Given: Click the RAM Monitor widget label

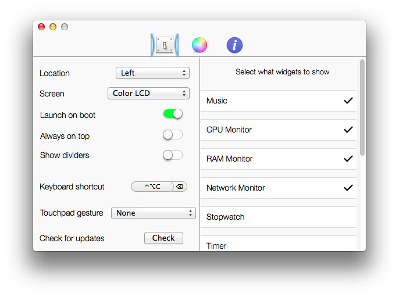Looking at the screenshot, I should pyautogui.click(x=229, y=159).
